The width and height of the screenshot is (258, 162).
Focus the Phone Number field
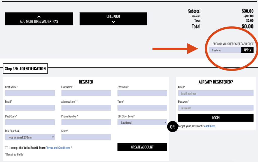(x=86, y=122)
